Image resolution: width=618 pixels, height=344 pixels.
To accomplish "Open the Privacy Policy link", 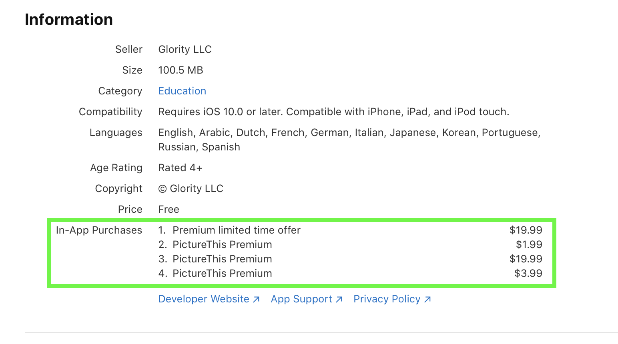I will [387, 299].
